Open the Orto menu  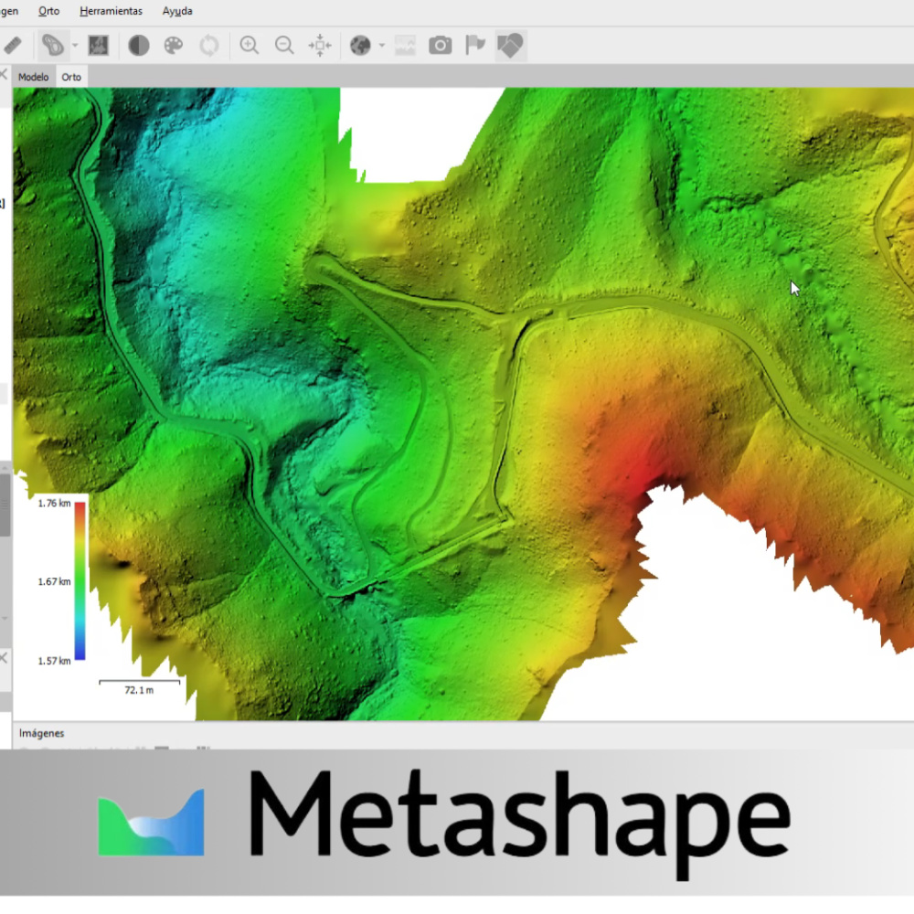coord(49,11)
